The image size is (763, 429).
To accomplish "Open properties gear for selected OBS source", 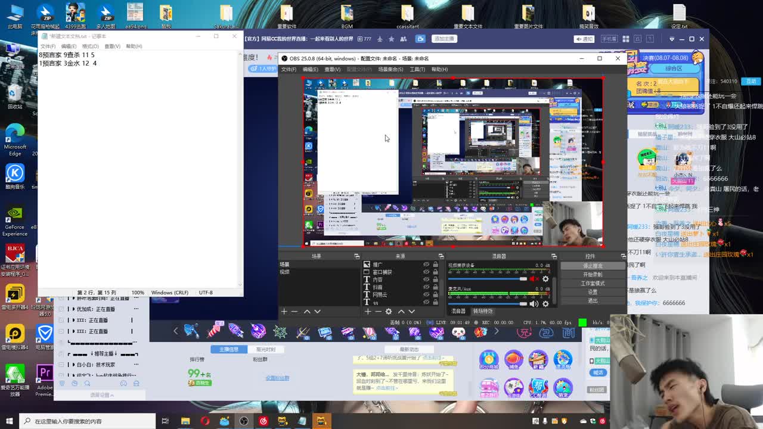I will click(389, 311).
